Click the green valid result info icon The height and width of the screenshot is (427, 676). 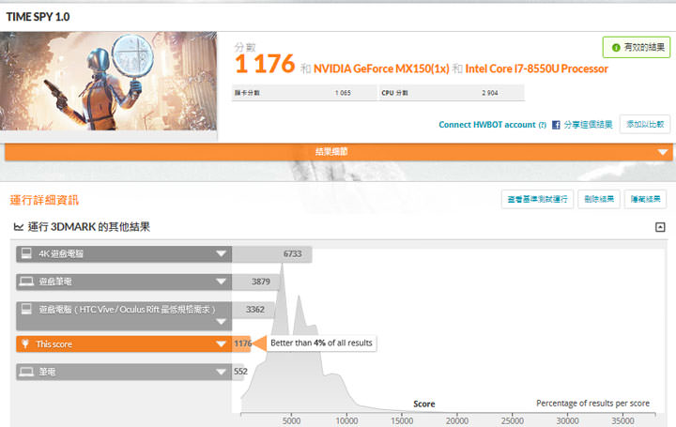point(614,47)
